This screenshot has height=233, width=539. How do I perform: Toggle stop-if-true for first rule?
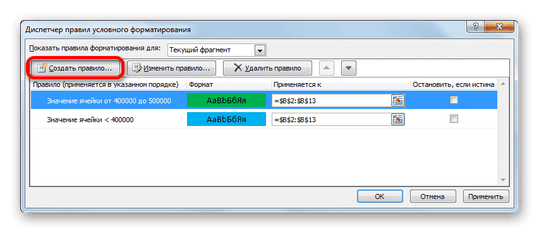[454, 100]
